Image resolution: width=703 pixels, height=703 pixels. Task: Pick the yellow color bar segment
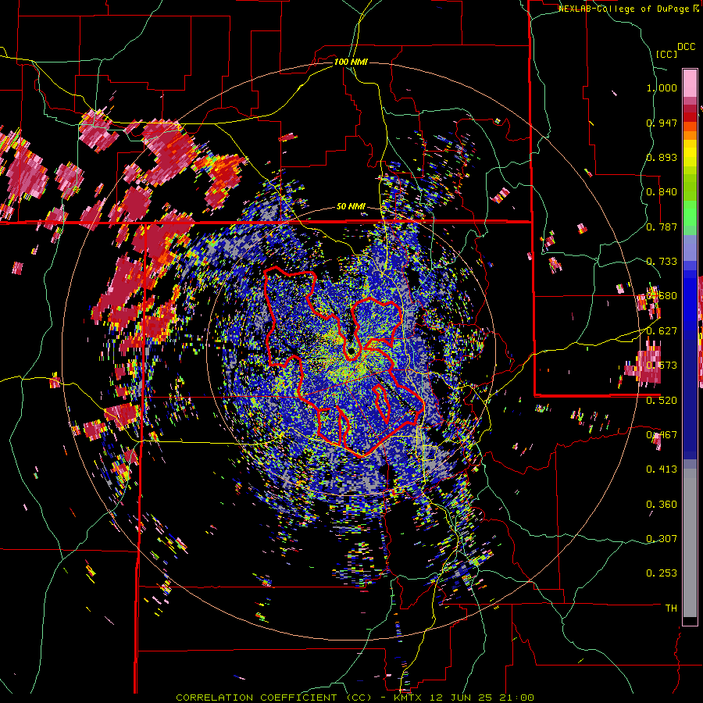tap(690, 152)
